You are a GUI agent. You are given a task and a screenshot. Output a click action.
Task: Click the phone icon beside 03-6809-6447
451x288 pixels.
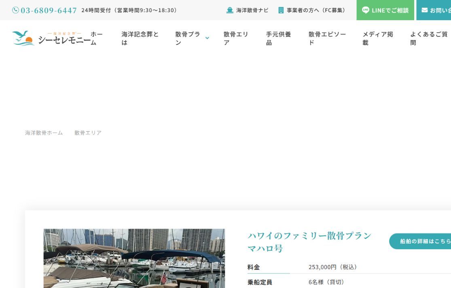(15, 11)
